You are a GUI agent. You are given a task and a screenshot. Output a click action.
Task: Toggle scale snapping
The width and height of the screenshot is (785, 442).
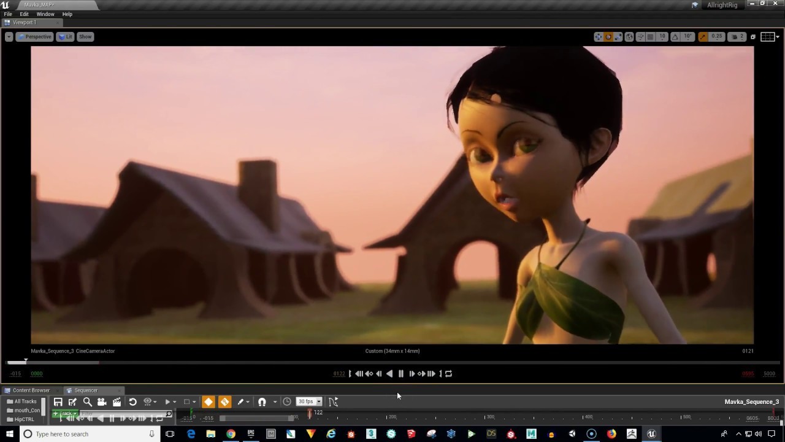[x=703, y=37]
